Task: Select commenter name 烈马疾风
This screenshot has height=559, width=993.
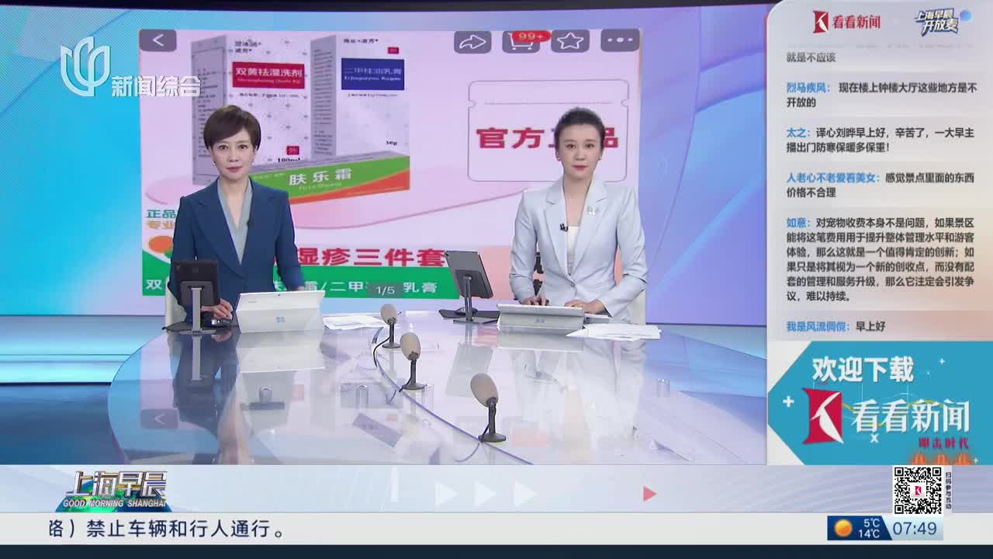Action: (808, 89)
